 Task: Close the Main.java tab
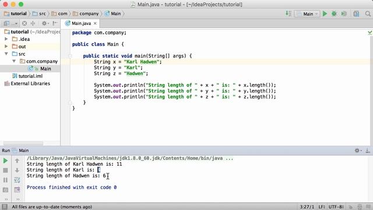tap(95, 23)
